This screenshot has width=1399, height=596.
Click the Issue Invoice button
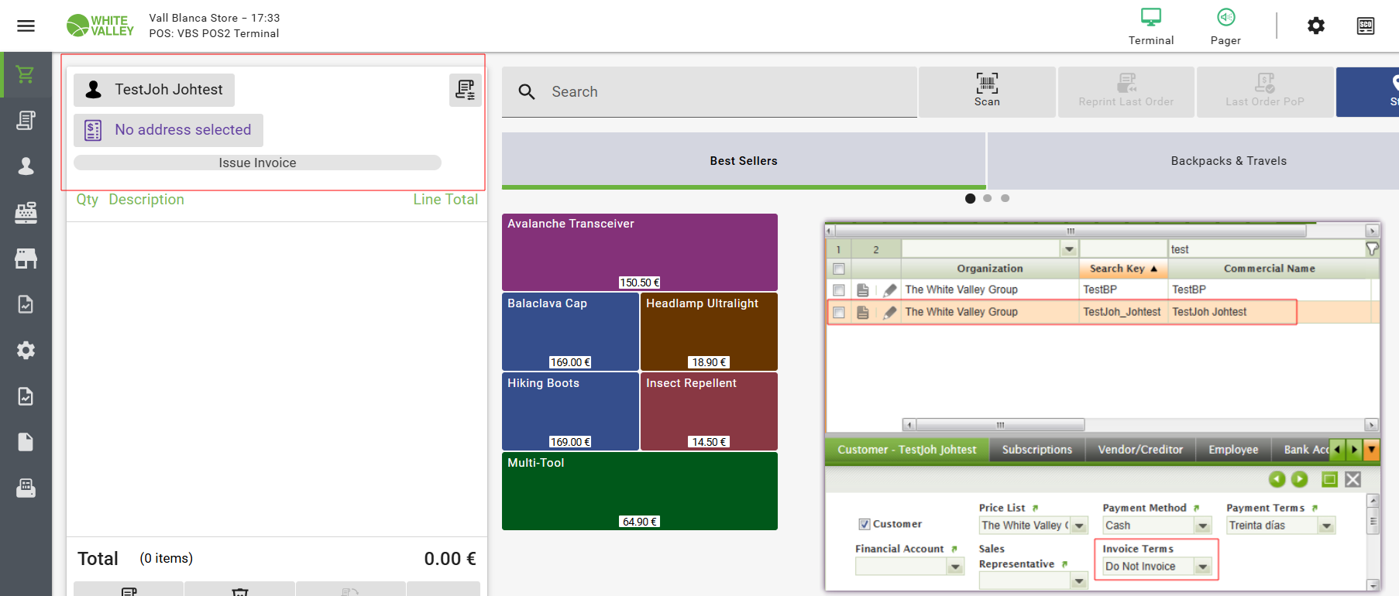(257, 163)
